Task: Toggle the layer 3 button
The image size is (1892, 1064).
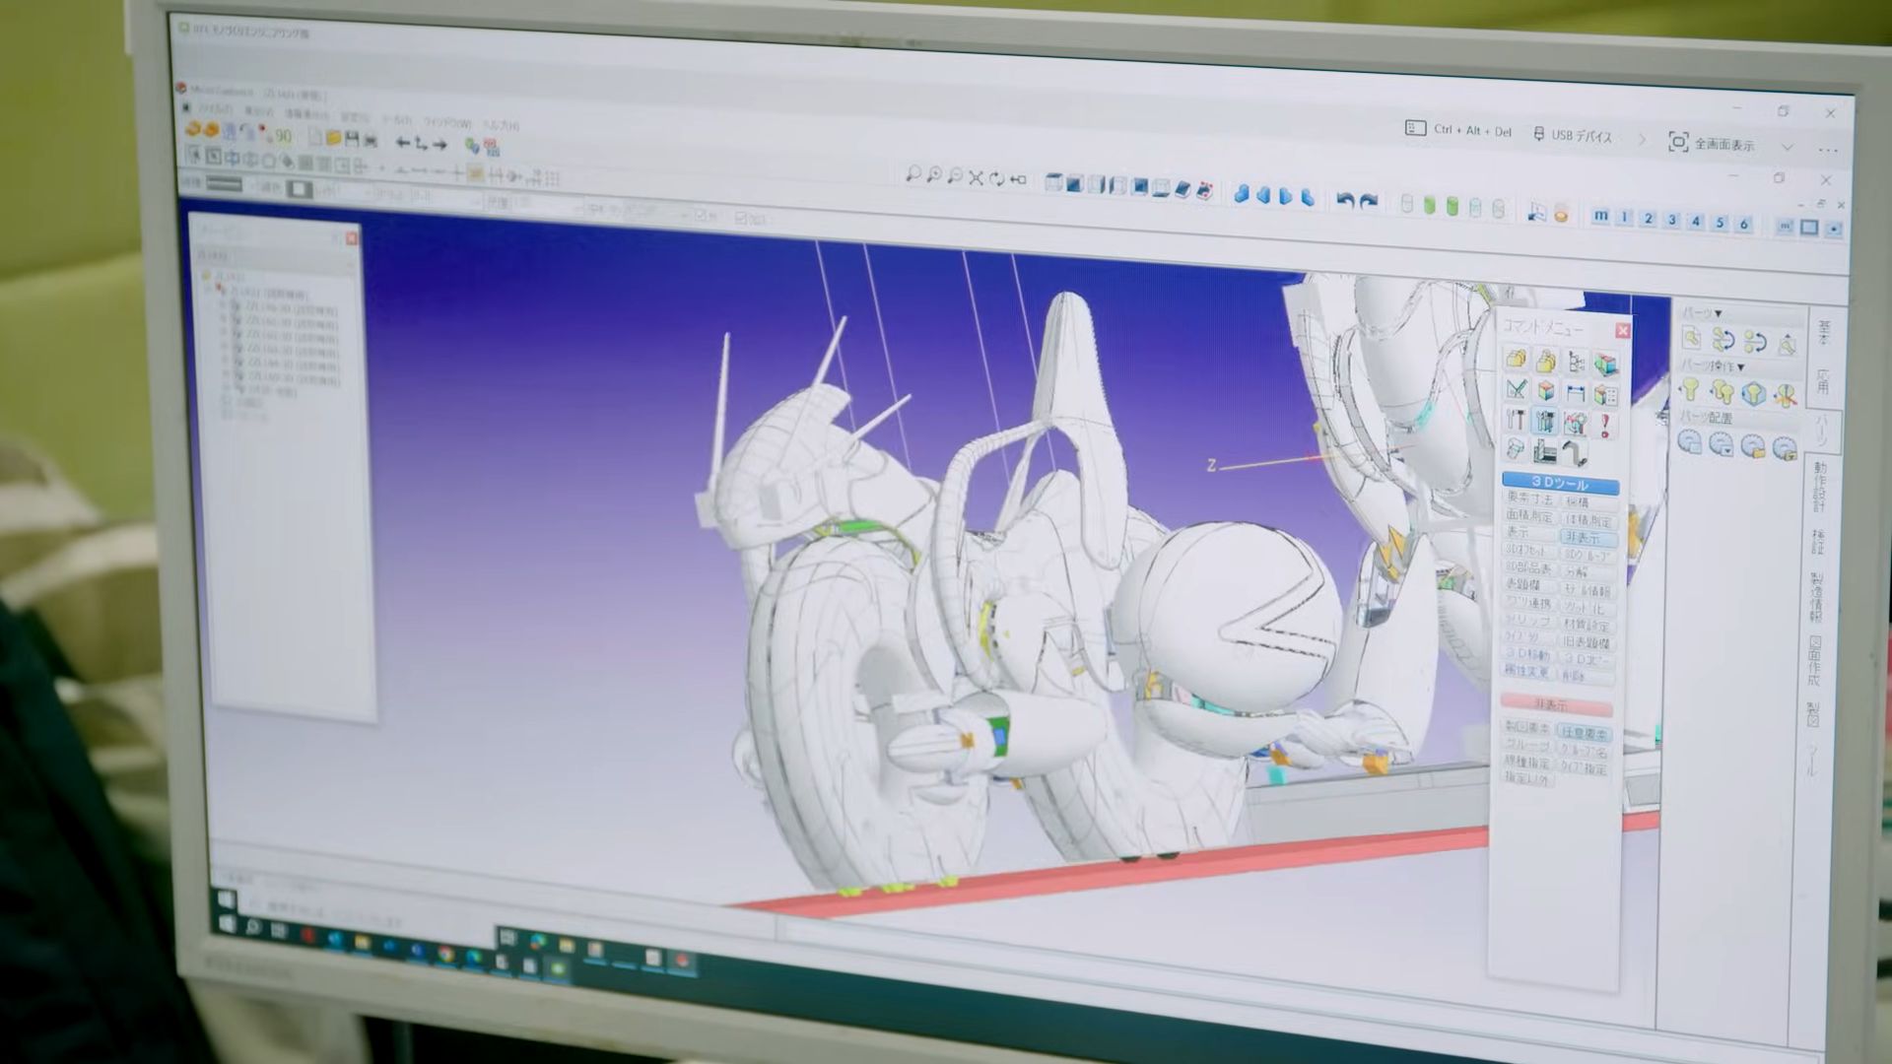Action: pyautogui.click(x=1671, y=220)
